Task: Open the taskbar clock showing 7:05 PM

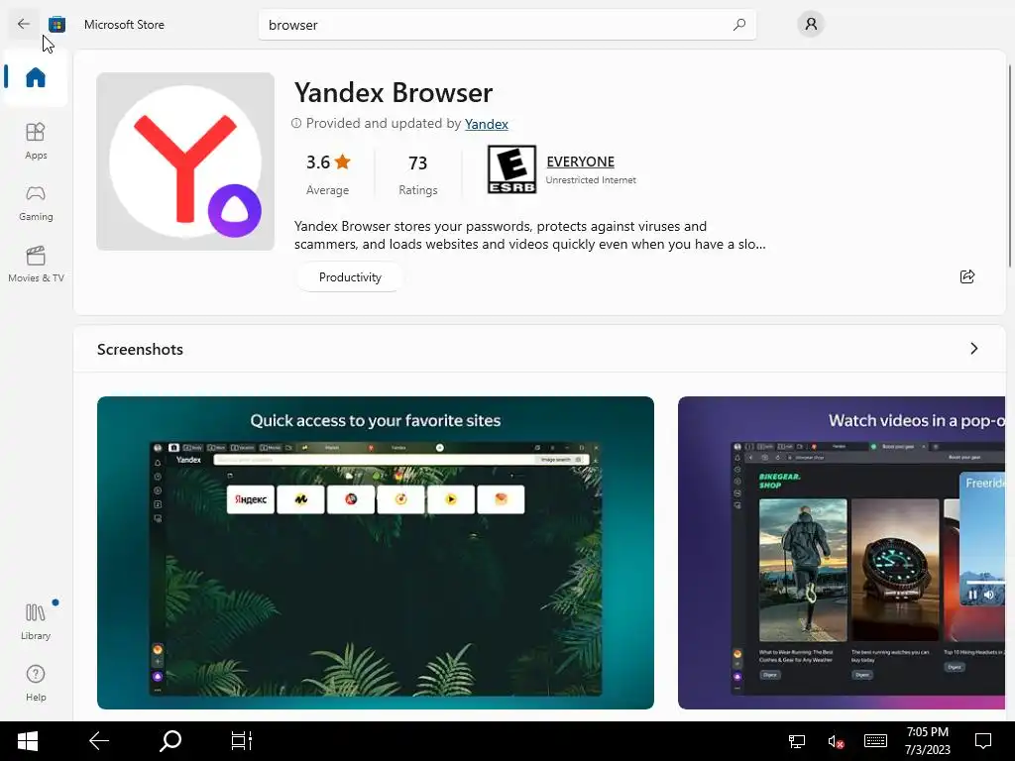Action: [928, 741]
